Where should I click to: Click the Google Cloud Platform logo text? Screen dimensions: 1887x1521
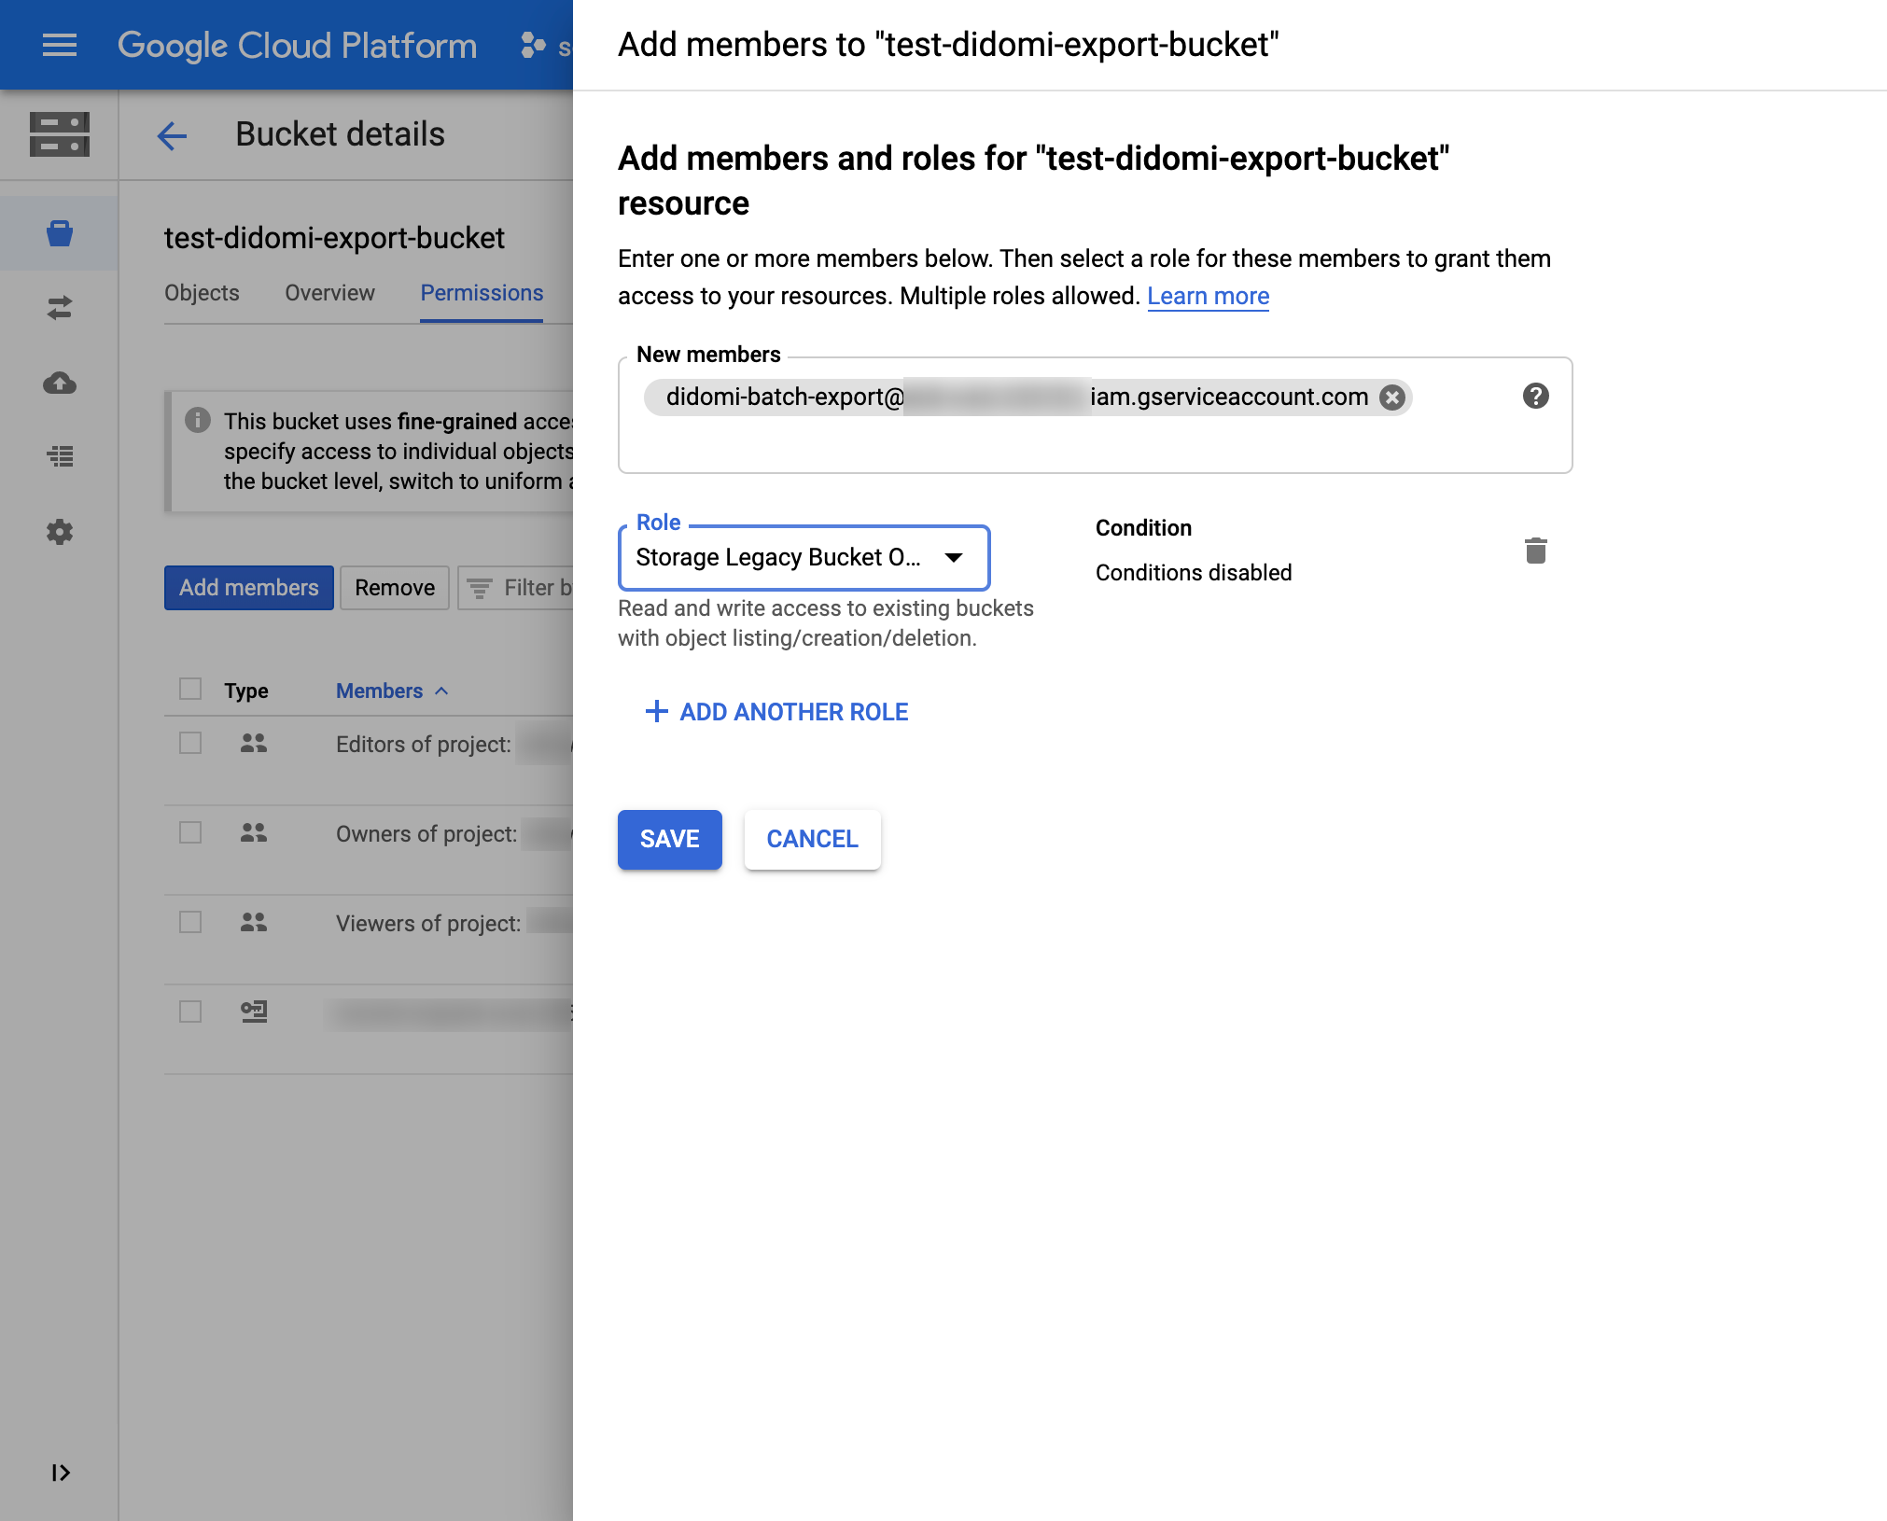coord(297,45)
